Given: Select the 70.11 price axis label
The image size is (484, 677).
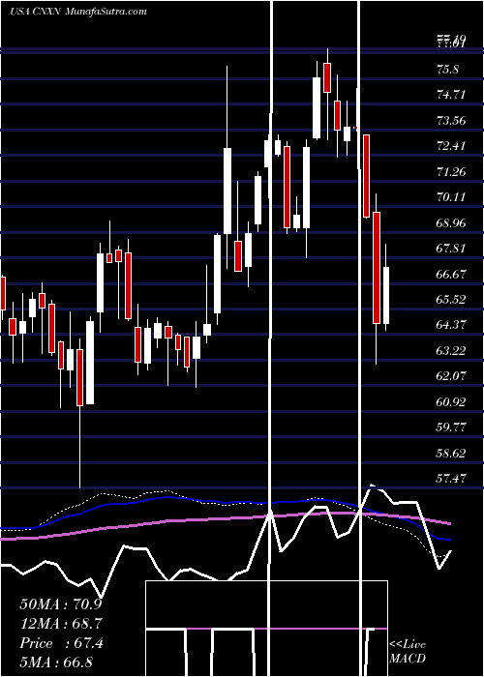Looking at the screenshot, I should 451,197.
